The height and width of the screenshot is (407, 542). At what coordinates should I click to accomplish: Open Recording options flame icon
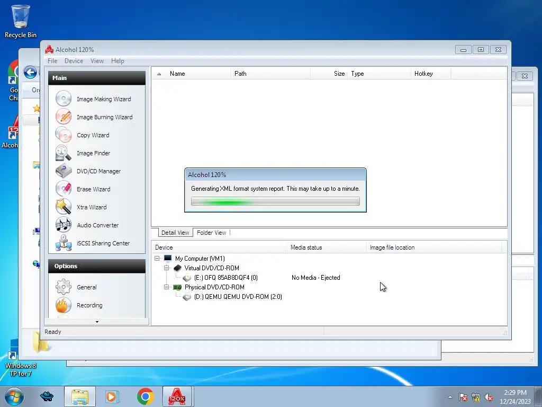64,305
